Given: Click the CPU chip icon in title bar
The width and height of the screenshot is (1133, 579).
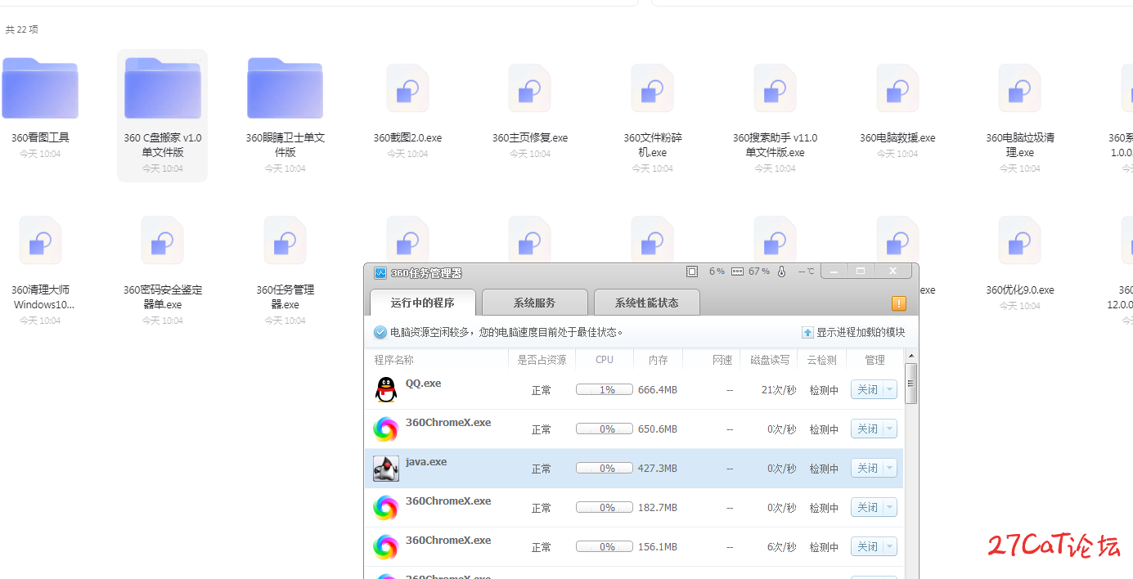Looking at the screenshot, I should click(x=692, y=272).
